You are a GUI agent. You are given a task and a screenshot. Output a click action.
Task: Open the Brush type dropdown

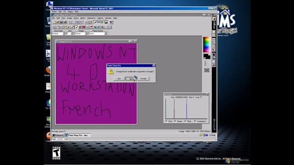64,33
